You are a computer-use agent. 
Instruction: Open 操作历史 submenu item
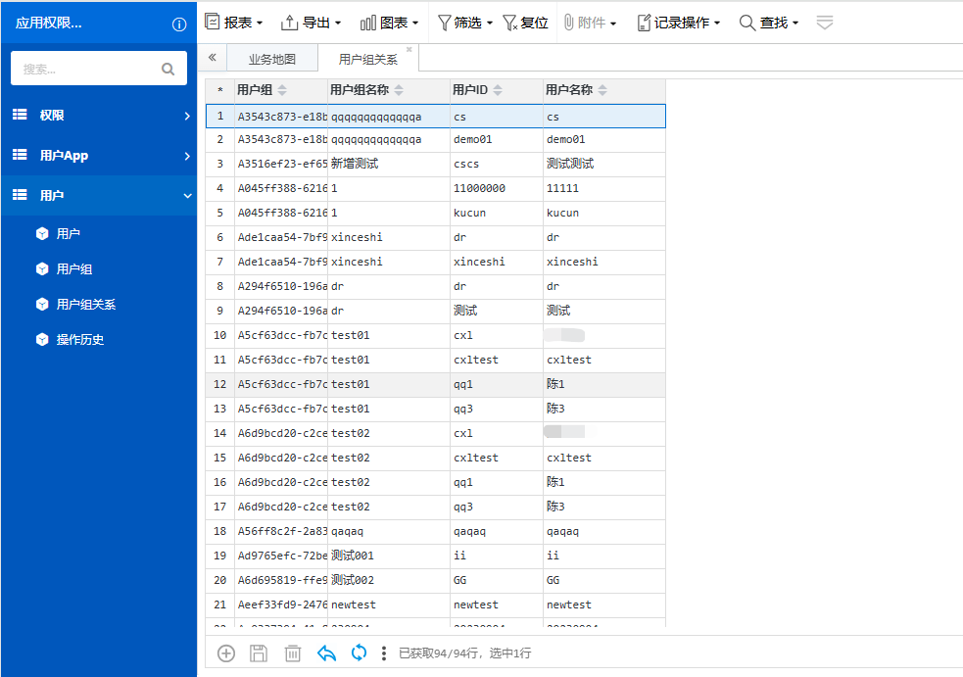click(79, 339)
